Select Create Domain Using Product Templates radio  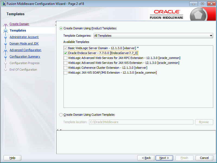[x=61, y=29]
